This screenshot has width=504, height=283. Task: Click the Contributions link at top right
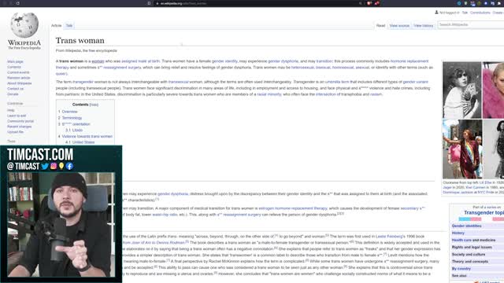(x=480, y=13)
